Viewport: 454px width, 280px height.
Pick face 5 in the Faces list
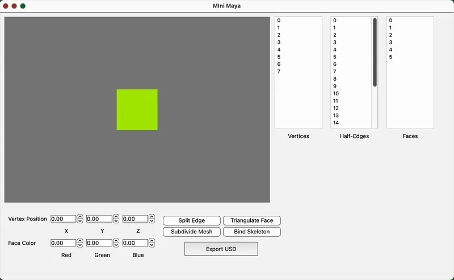point(390,57)
